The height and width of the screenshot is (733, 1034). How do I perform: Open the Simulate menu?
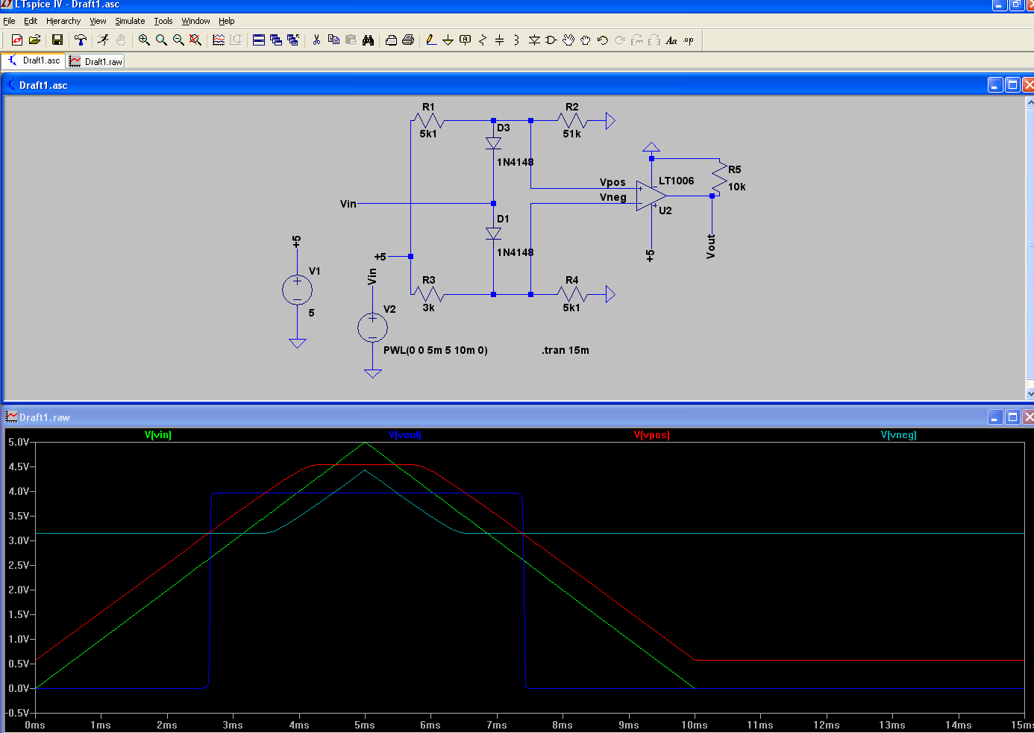pyautogui.click(x=130, y=21)
